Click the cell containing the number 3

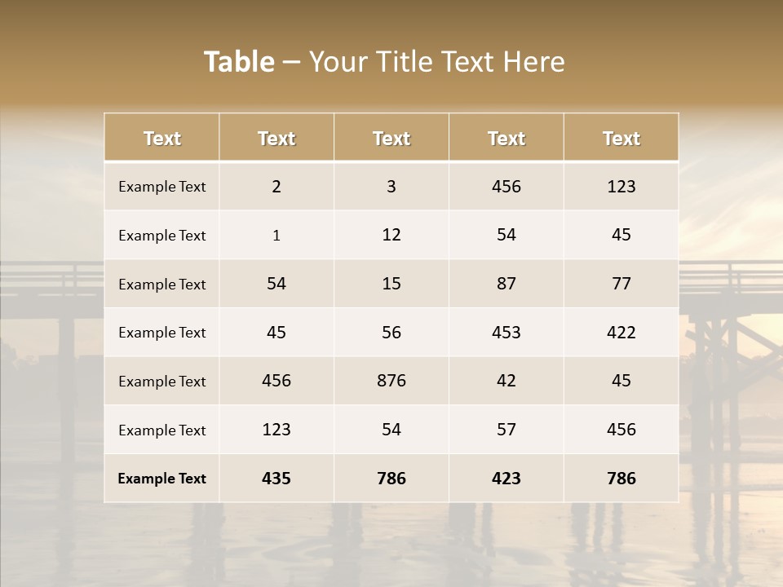tap(391, 187)
